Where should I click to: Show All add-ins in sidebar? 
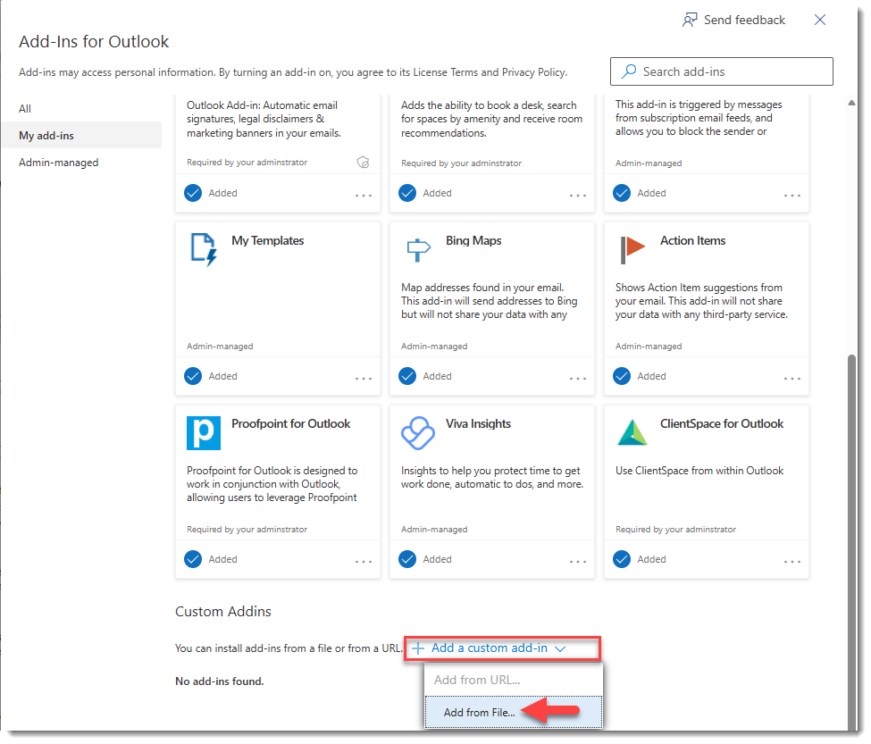[25, 108]
